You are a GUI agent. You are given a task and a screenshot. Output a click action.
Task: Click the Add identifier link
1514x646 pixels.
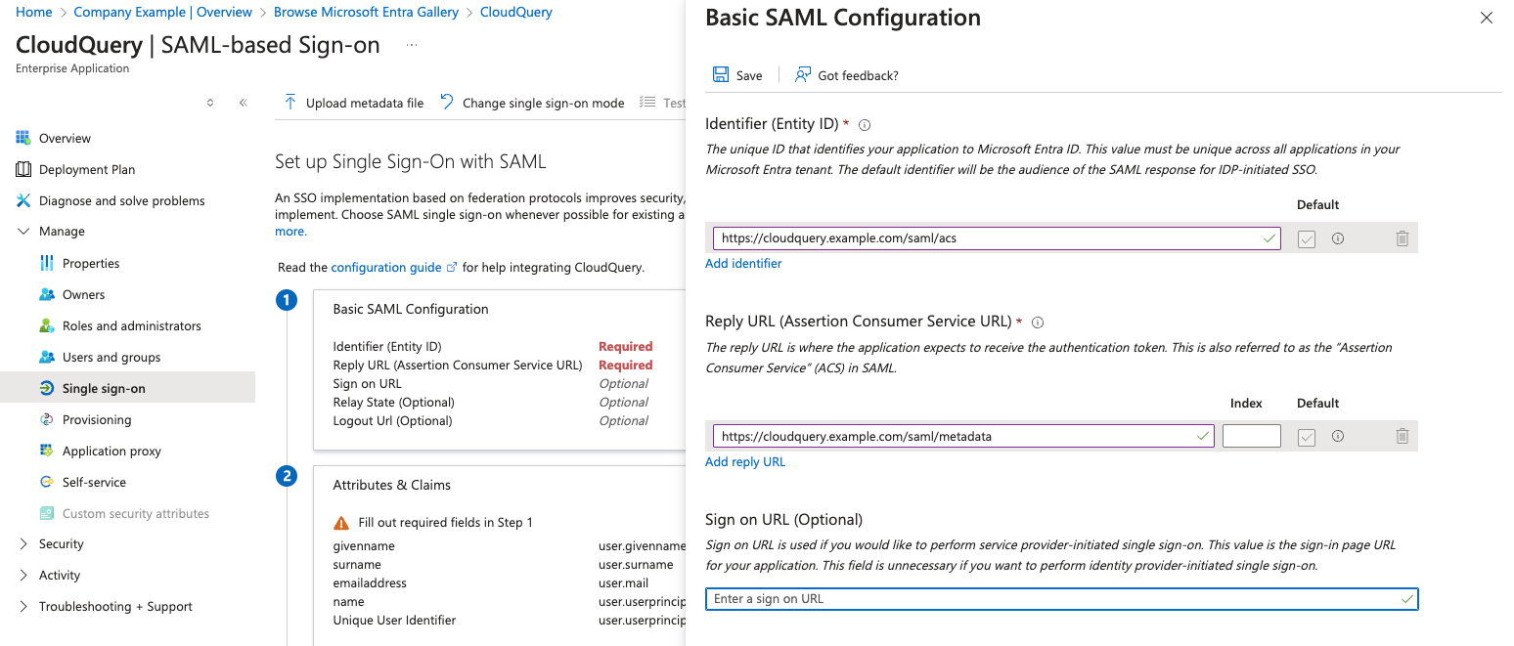[x=743, y=264]
